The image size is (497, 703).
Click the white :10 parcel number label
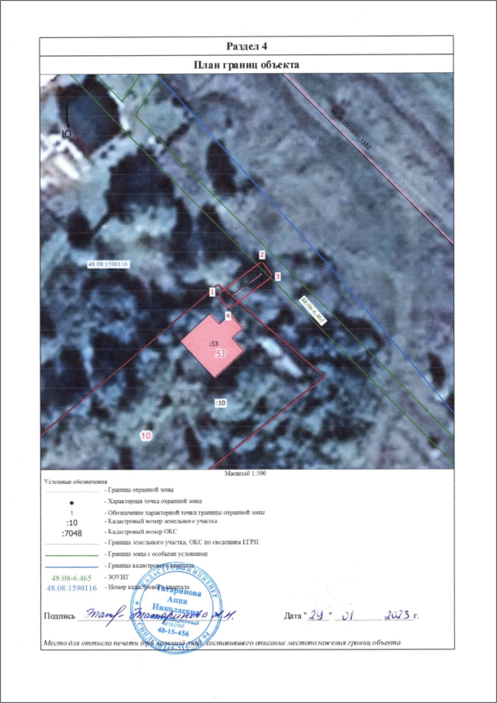pos(220,403)
